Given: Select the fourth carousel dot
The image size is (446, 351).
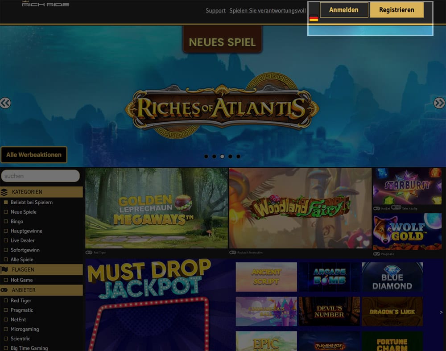Looking at the screenshot, I should coord(231,157).
